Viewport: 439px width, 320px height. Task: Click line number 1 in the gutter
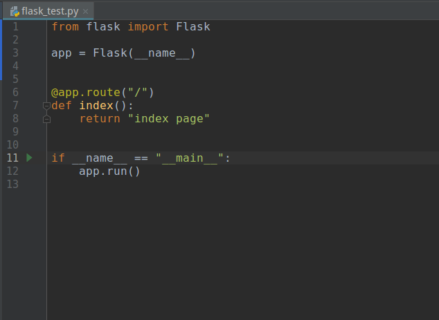16,26
